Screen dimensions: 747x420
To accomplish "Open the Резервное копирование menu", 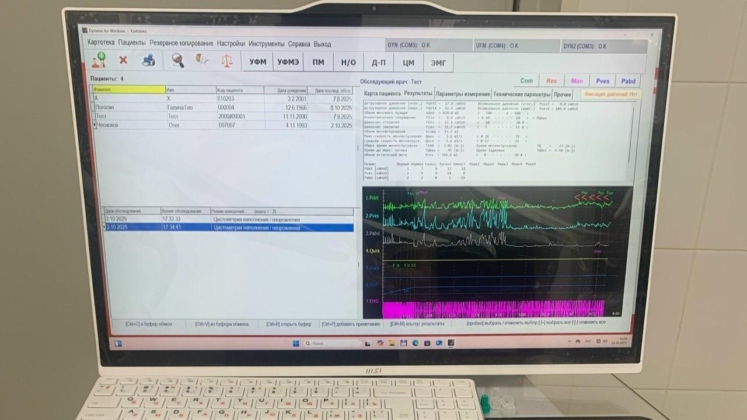I will (181, 44).
